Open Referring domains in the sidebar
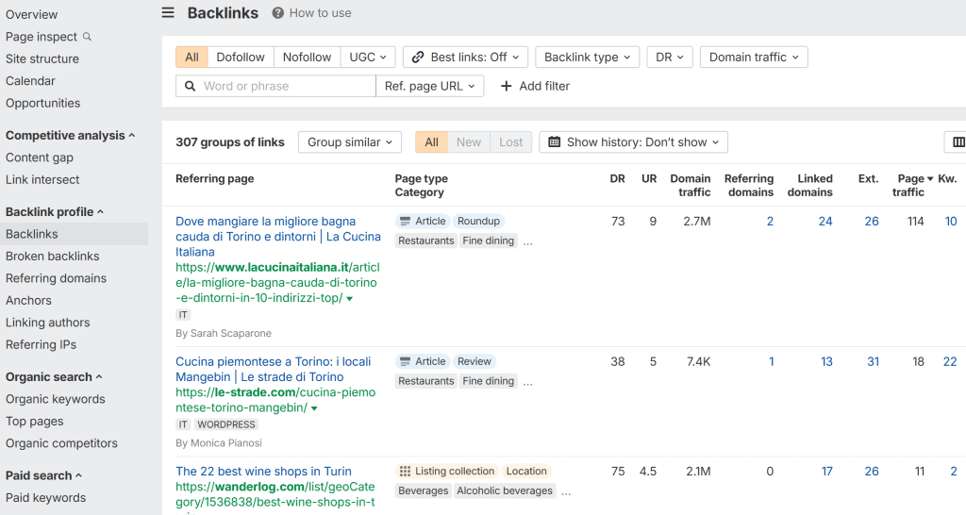Image resolution: width=966 pixels, height=515 pixels. 56,278
